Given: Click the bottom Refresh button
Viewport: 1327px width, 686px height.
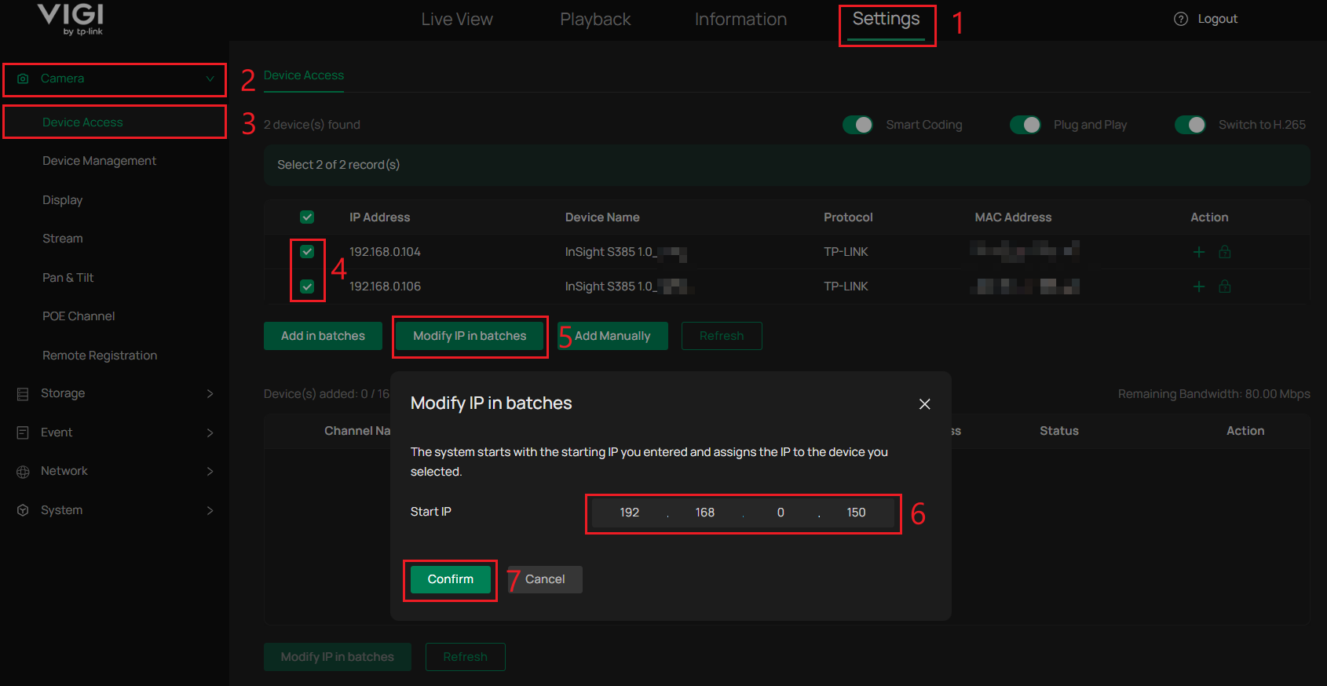Looking at the screenshot, I should click(465, 657).
